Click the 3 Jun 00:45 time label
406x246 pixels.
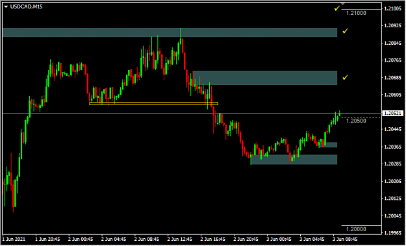(279, 239)
